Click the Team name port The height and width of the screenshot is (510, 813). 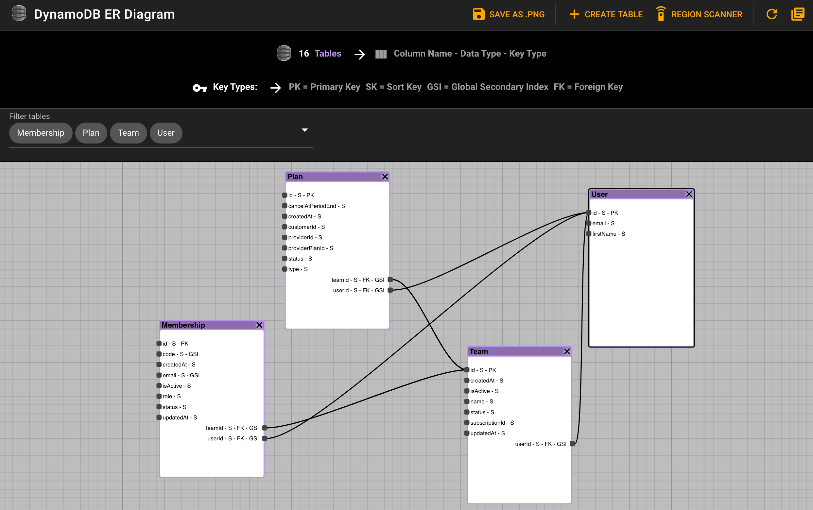click(467, 401)
